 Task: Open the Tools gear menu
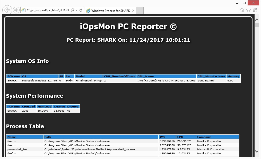point(255,10)
